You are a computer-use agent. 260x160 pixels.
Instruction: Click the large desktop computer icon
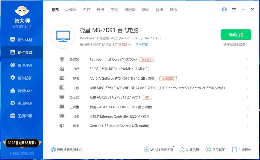(63, 36)
